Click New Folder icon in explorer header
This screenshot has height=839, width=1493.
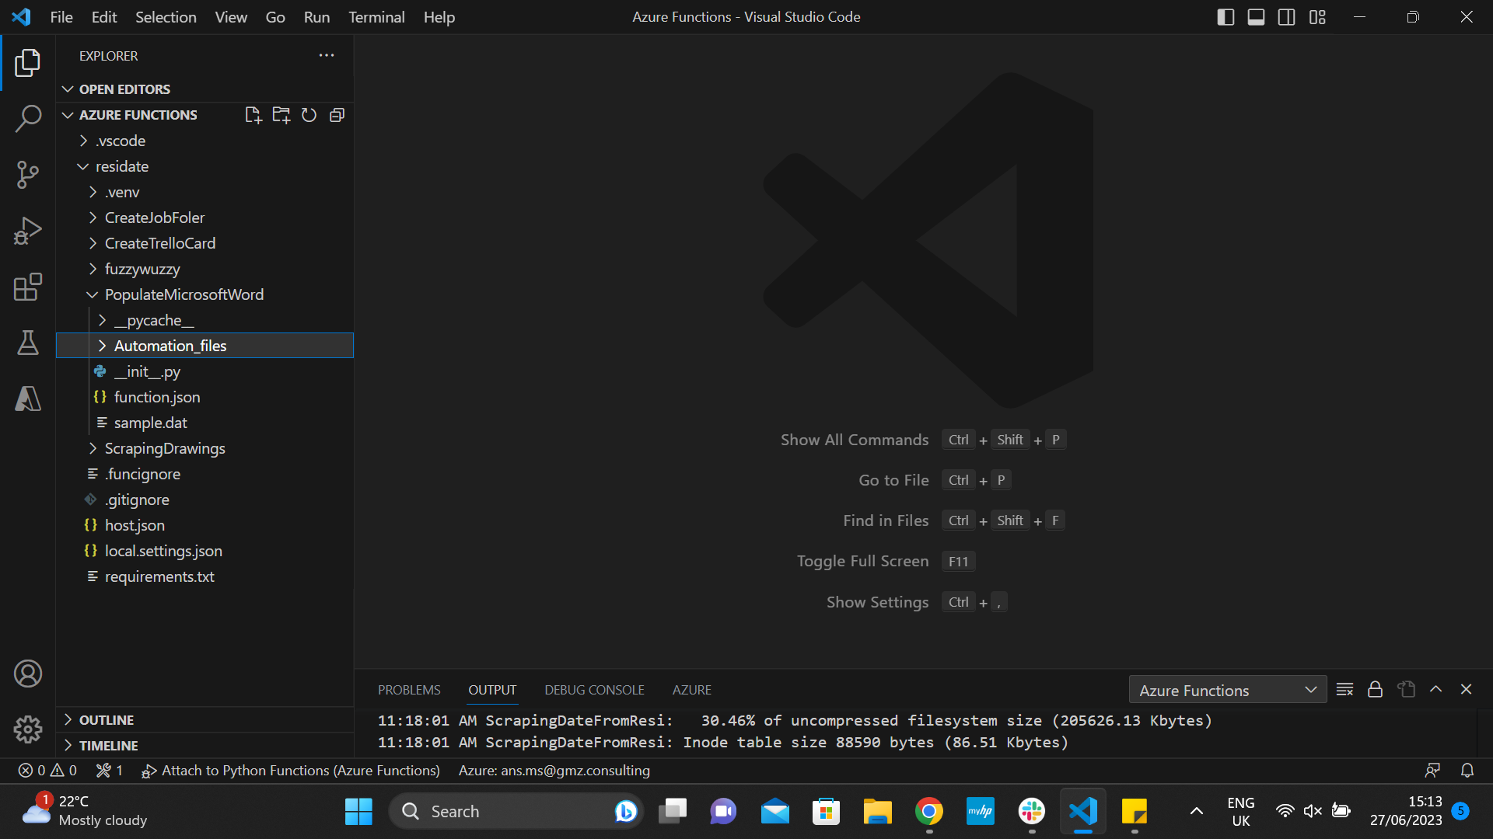[281, 115]
